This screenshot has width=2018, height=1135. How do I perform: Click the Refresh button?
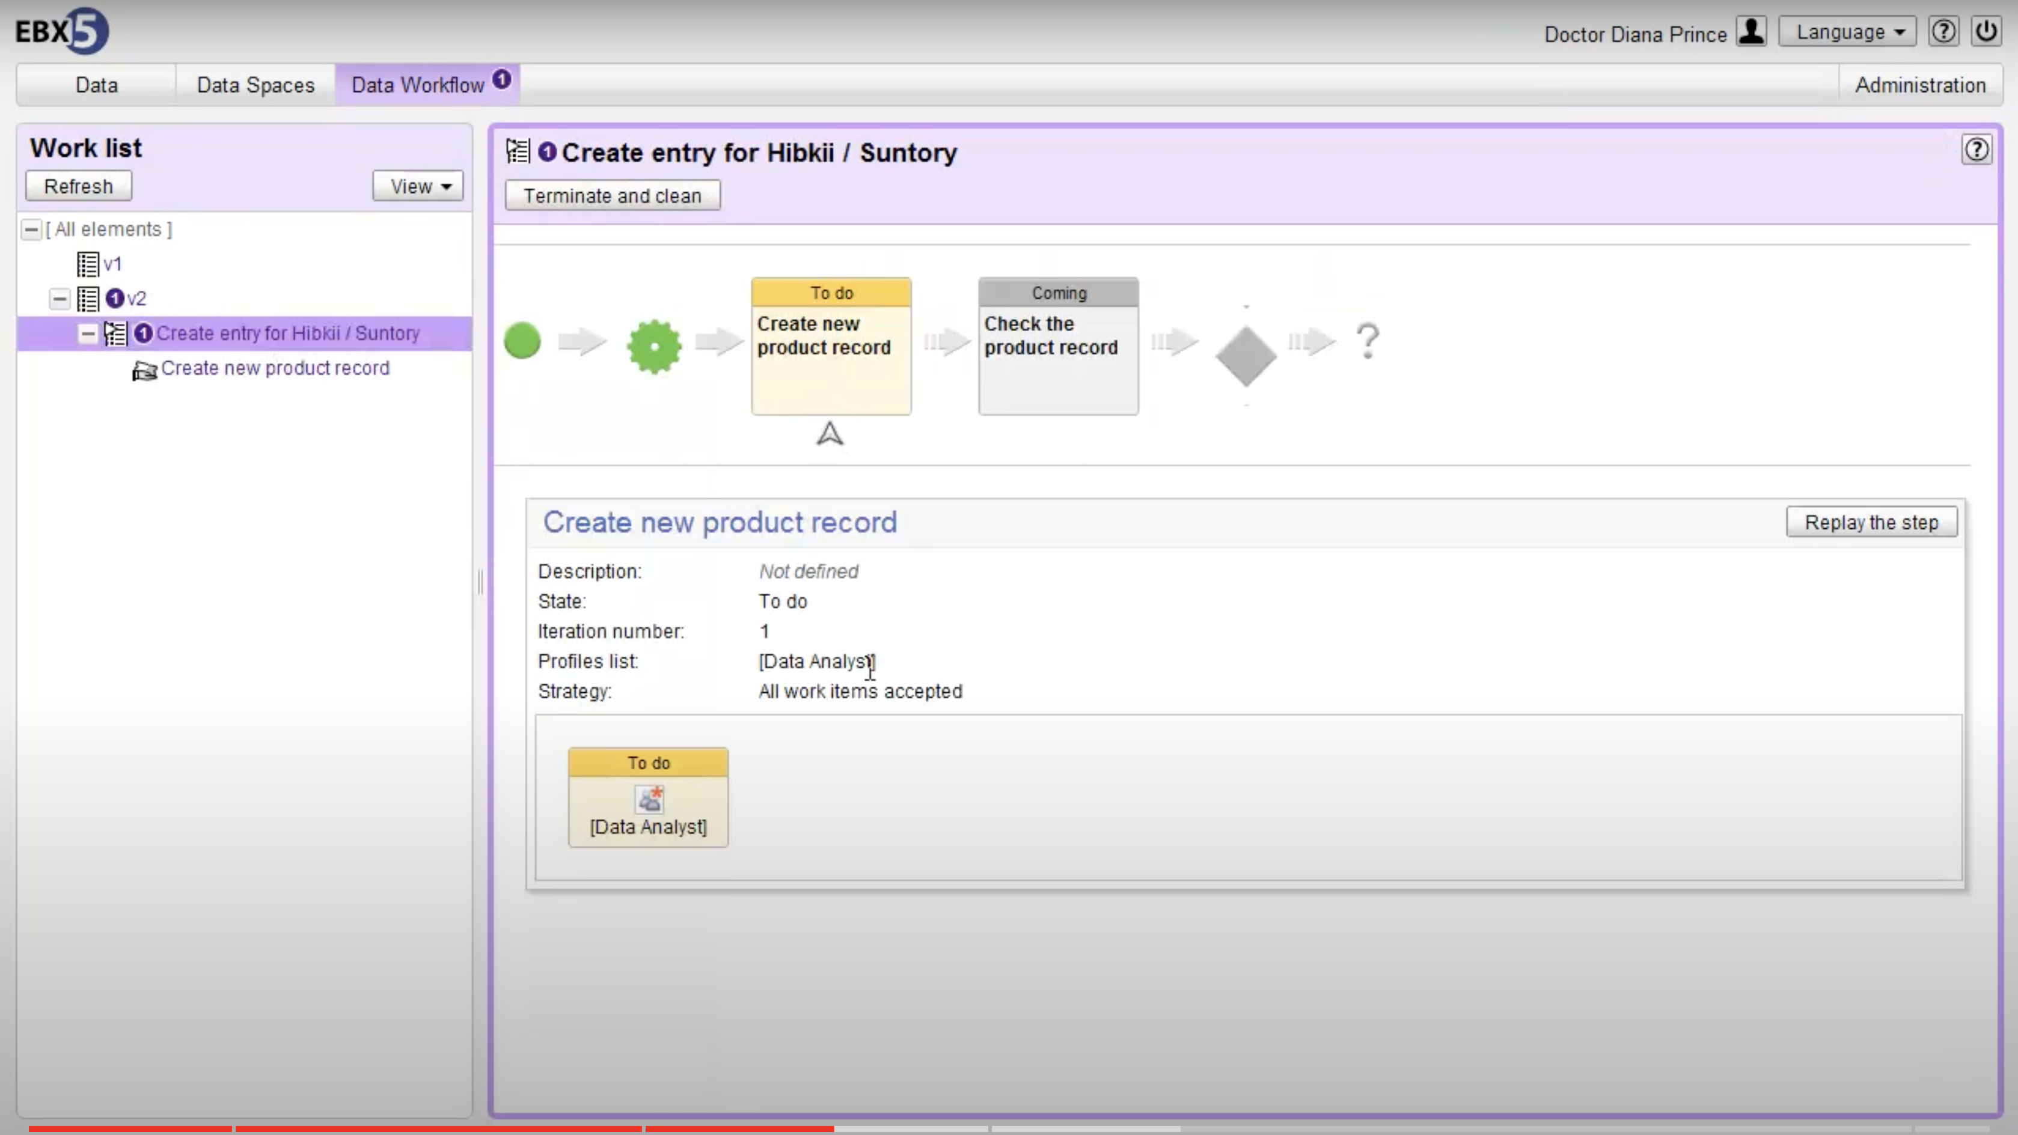coord(78,186)
